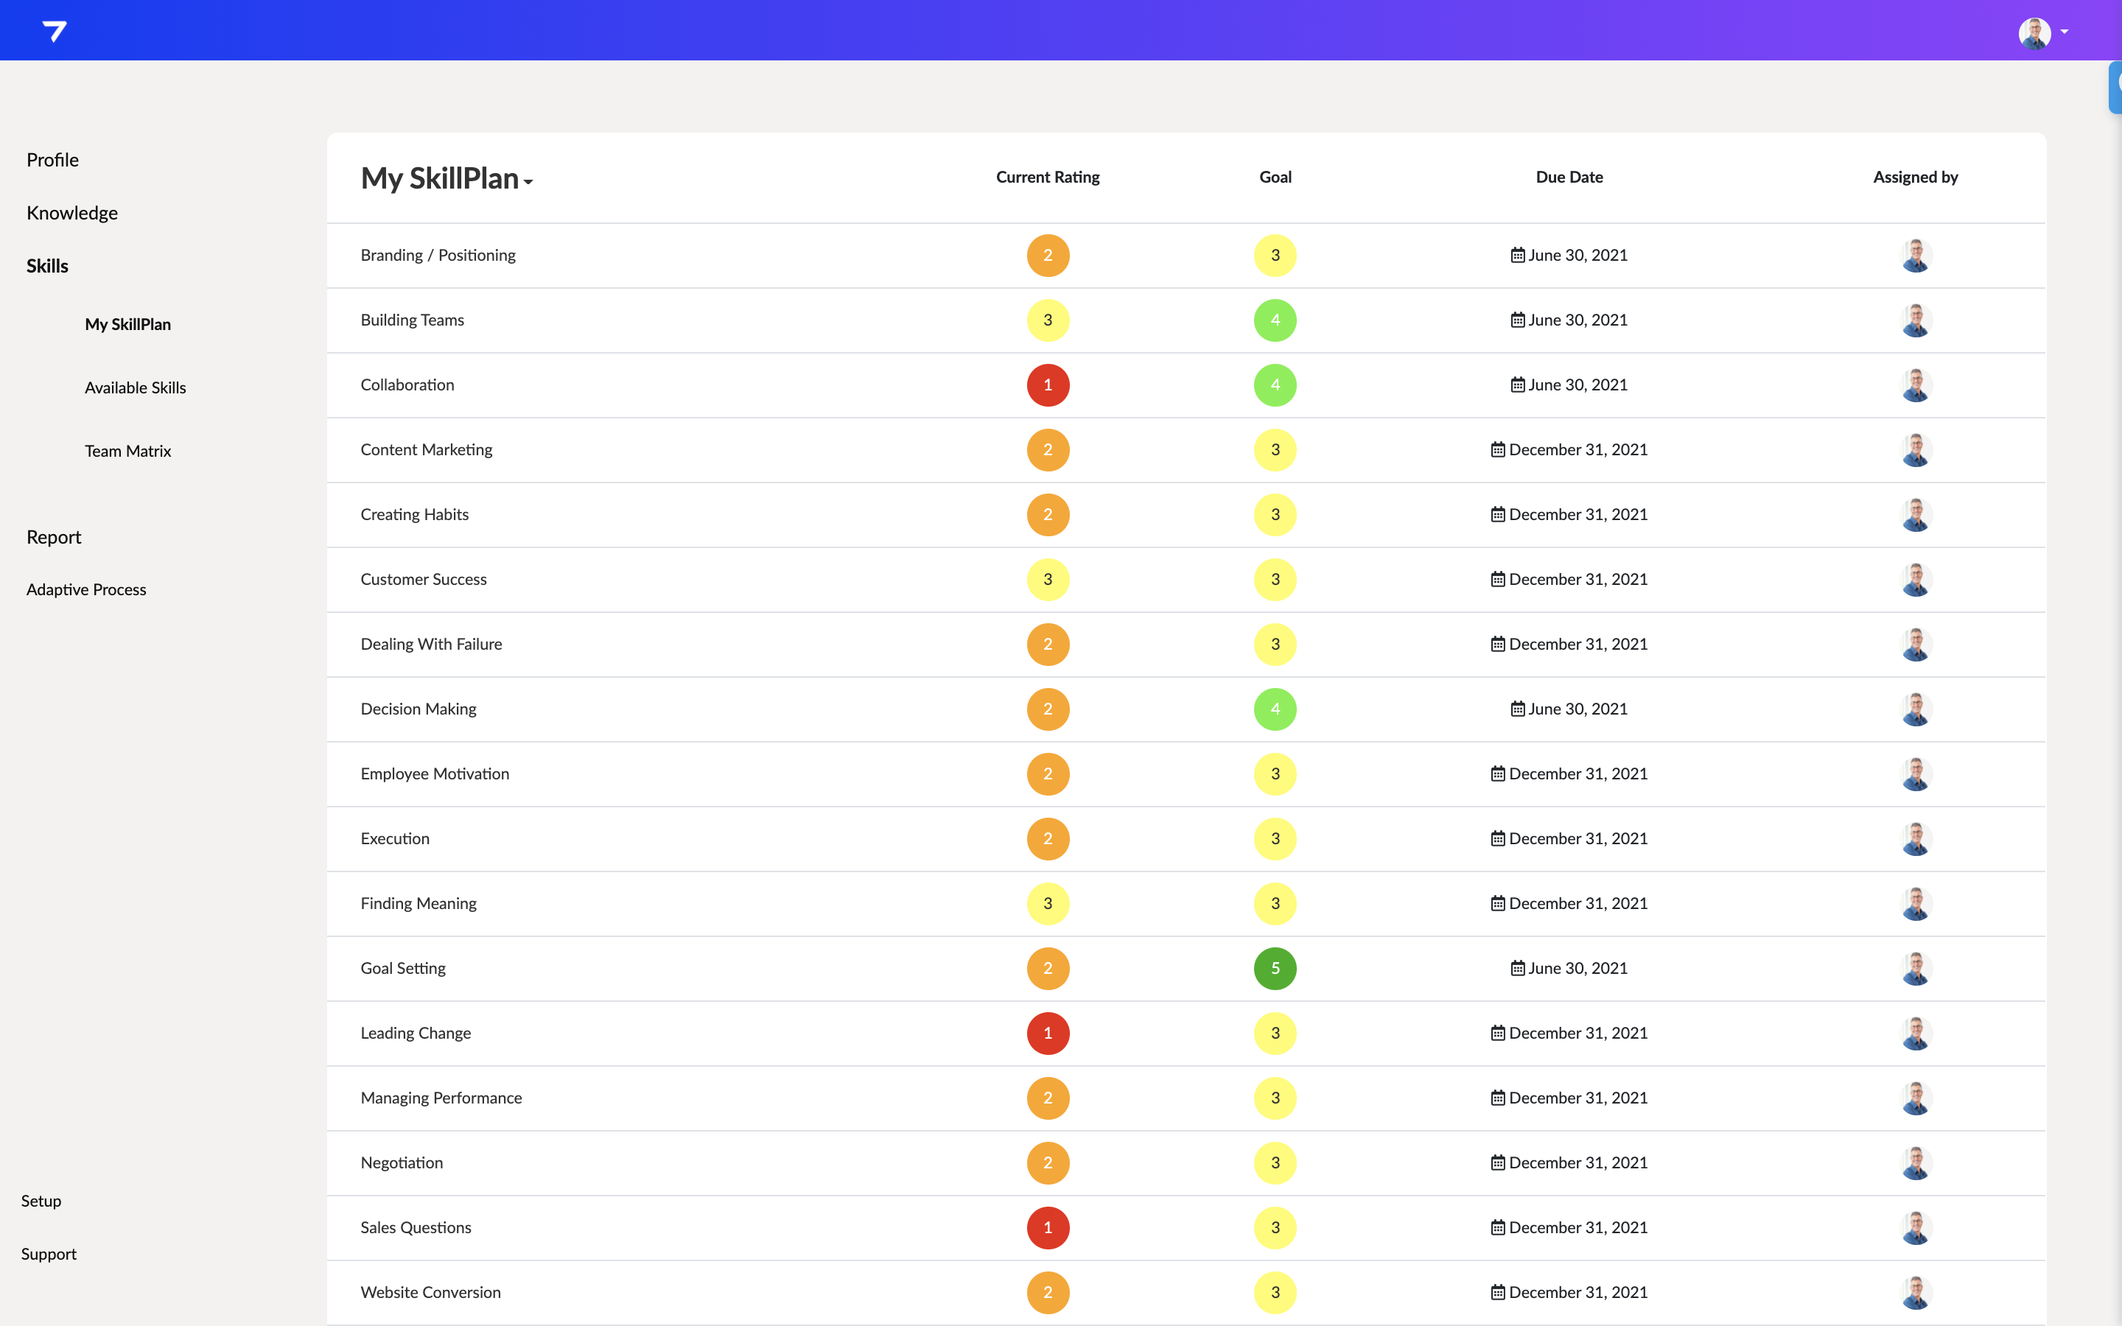The image size is (2122, 1326).
Task: Click the Leading Change skill row
Action: [416, 1033]
